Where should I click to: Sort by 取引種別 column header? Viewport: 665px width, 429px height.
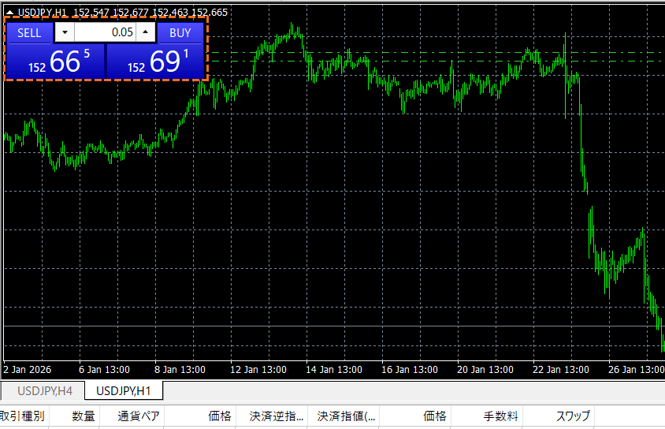tap(22, 416)
